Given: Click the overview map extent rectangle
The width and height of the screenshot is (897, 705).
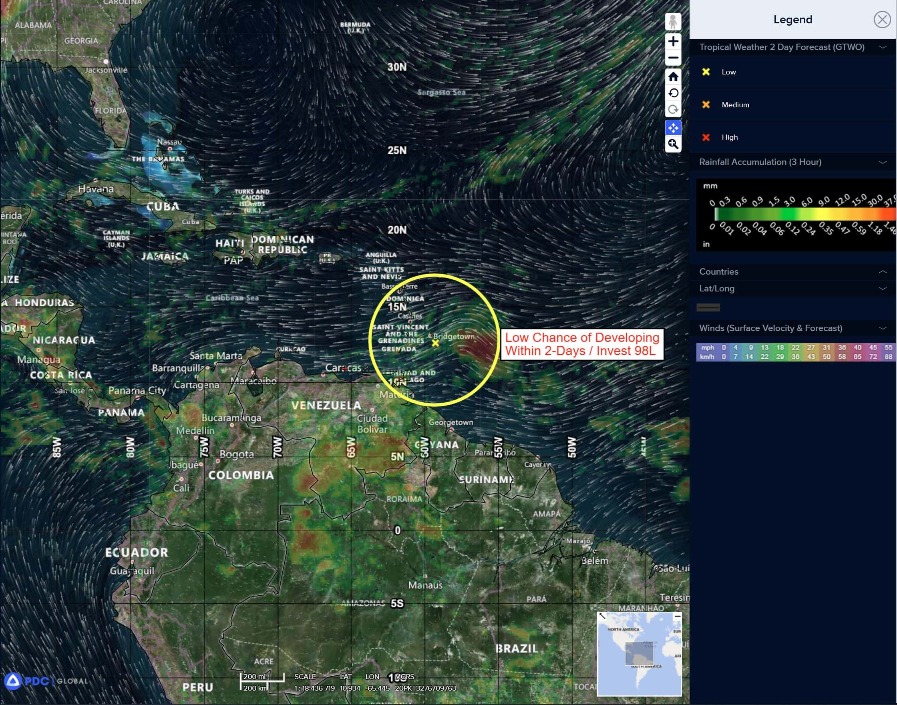Looking at the screenshot, I should [x=639, y=653].
